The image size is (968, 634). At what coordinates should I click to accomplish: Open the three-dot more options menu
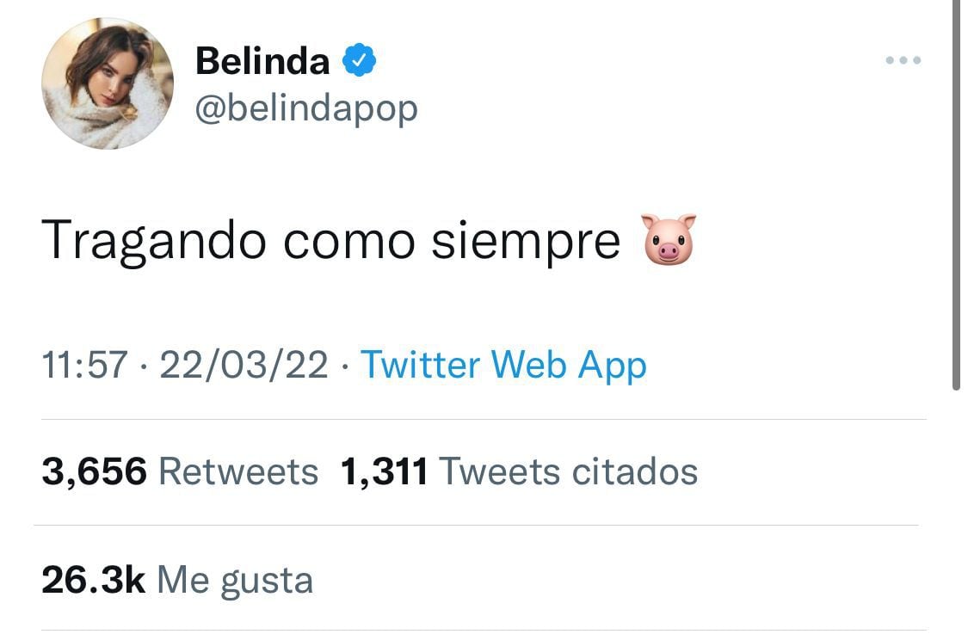click(x=903, y=60)
